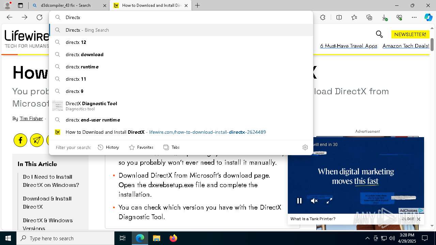The image size is (436, 245).
Task: Open lifewire How to Download DirectX suggestion
Action: click(181, 132)
